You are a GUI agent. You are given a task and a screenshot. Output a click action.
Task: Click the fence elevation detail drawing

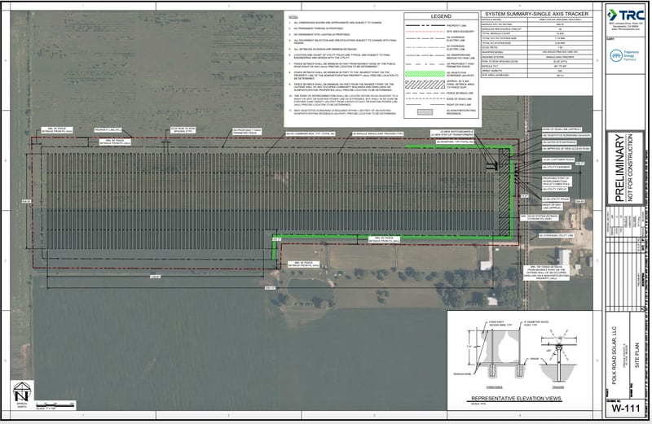pyautogui.click(x=497, y=351)
